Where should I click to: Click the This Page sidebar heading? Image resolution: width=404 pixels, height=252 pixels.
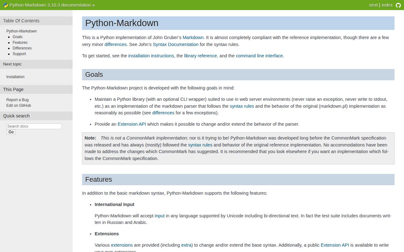(36, 89)
